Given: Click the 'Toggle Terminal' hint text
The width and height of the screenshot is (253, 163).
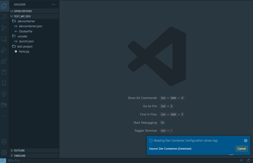Looking at the screenshot, I should click(x=146, y=131).
